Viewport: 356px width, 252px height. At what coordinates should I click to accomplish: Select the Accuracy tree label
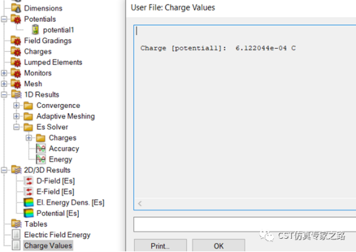[64, 149]
